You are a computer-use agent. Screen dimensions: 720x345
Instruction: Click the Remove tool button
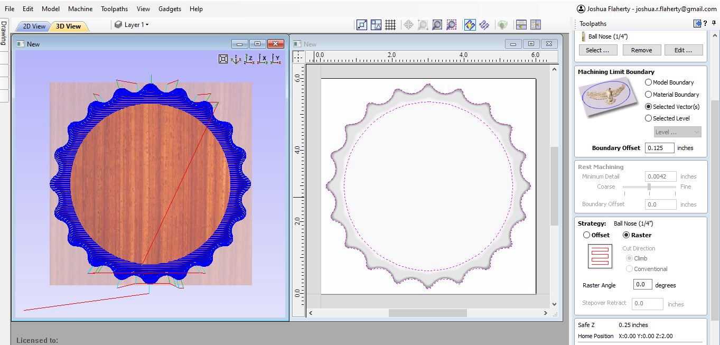641,50
